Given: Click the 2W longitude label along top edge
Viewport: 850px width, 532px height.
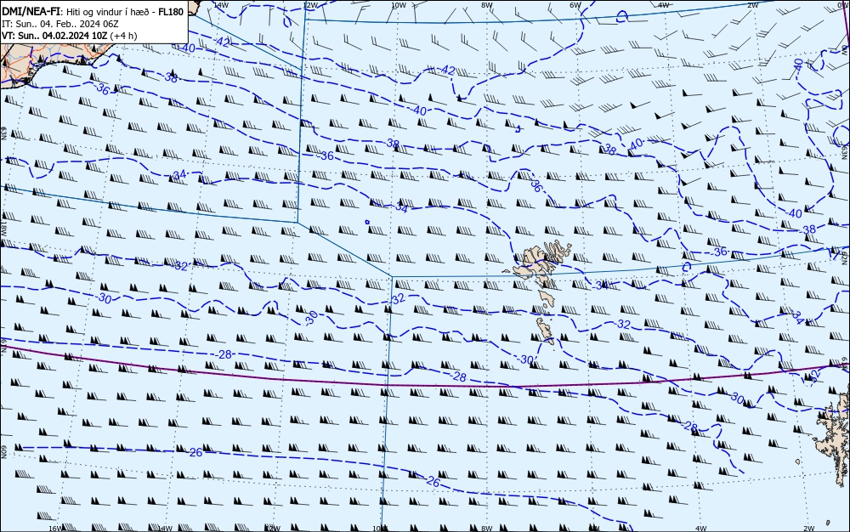Looking at the screenshot, I should click(752, 5).
